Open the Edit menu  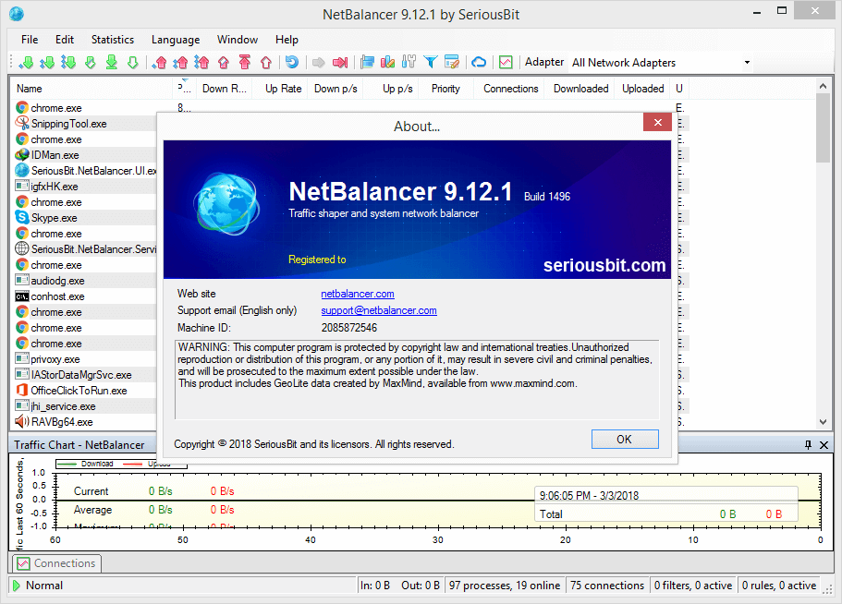pos(65,40)
